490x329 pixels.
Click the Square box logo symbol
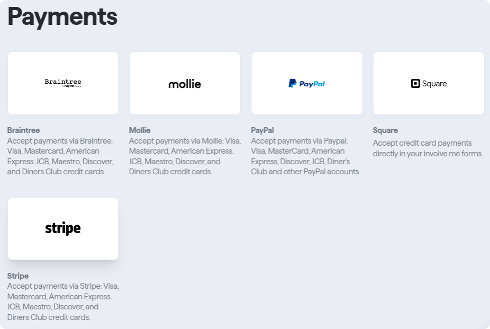[415, 84]
